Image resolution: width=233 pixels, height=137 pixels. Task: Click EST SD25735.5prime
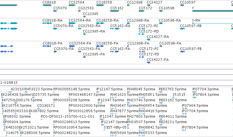click(45, 95)
